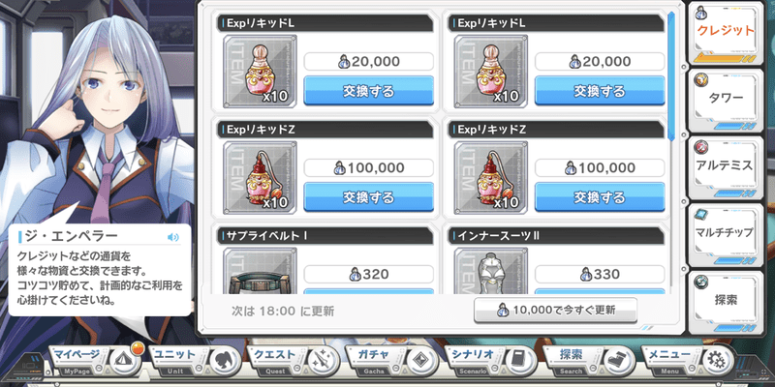Open マイページ tent icon in bottom navigation
Viewport: 775px width, 387px height.
[x=120, y=361]
